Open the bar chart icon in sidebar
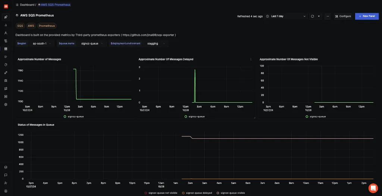The image size is (382, 196). point(6,25)
